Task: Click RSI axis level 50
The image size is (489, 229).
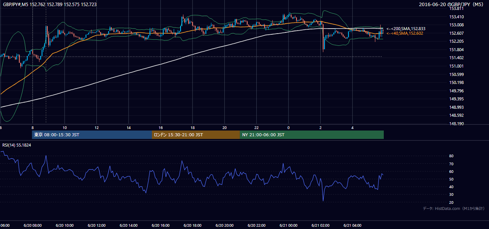Action: click(x=451, y=179)
